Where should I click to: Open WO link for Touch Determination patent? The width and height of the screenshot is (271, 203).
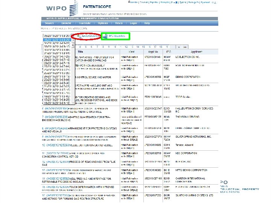58,187
